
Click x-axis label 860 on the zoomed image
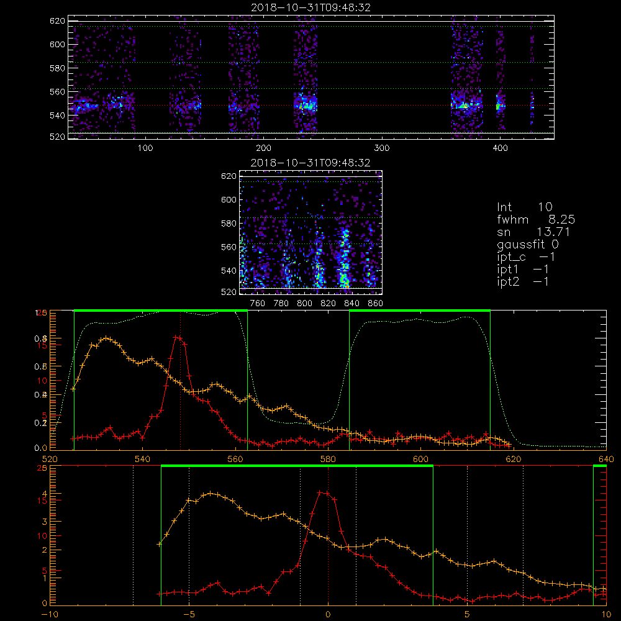click(376, 304)
